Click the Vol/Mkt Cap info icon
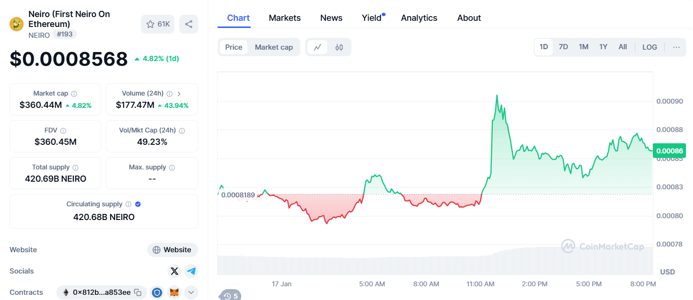Viewport: 693px width, 300px height. (x=182, y=131)
